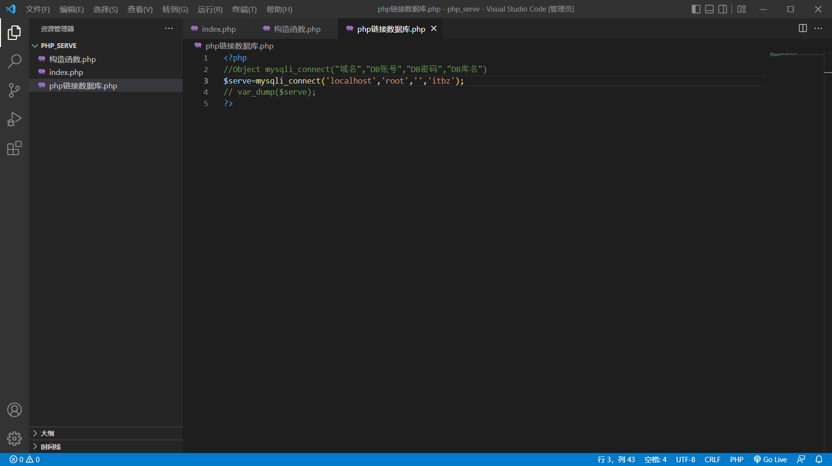Split the editor to the right
832x466 pixels.
click(803, 28)
